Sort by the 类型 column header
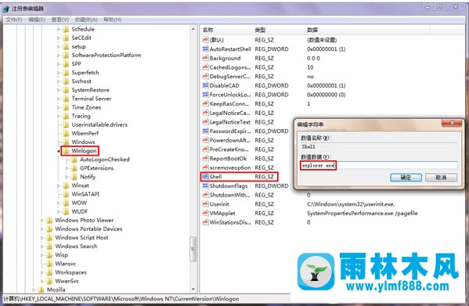 point(279,30)
